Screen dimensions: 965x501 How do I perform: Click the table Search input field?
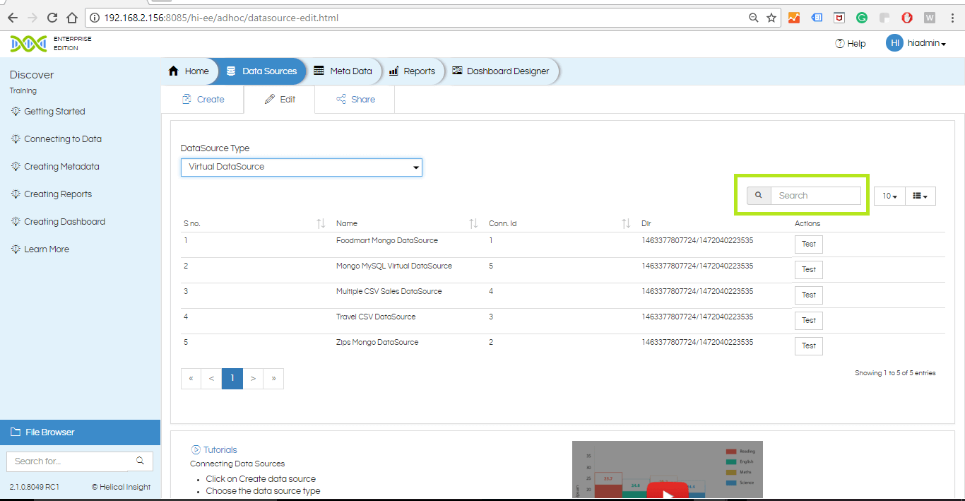point(816,196)
